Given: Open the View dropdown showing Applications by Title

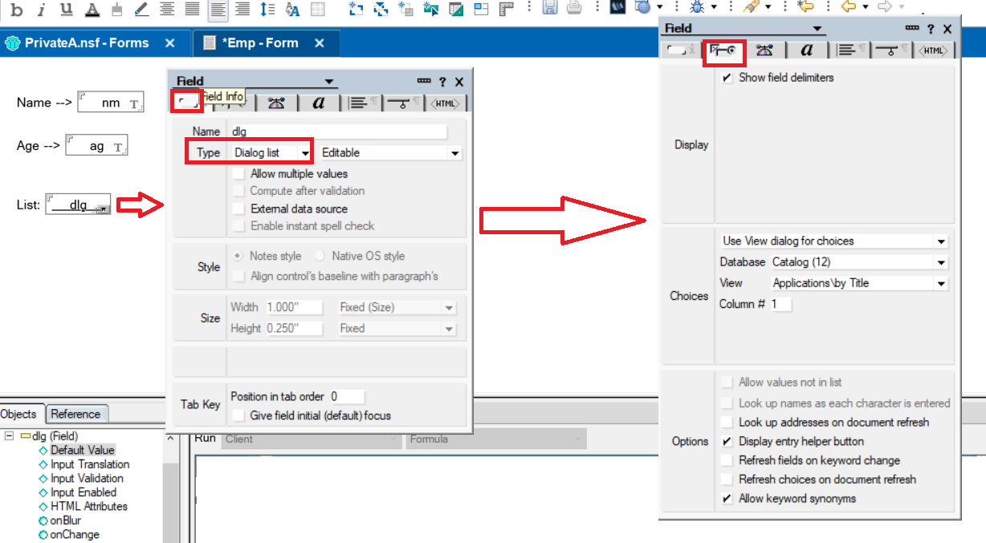Looking at the screenshot, I should click(x=941, y=282).
